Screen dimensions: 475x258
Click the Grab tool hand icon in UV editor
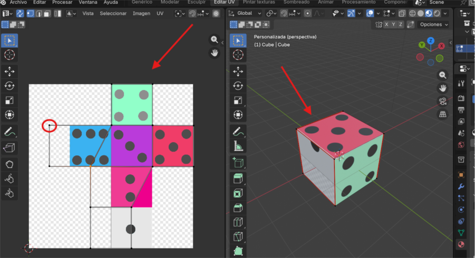[9, 164]
